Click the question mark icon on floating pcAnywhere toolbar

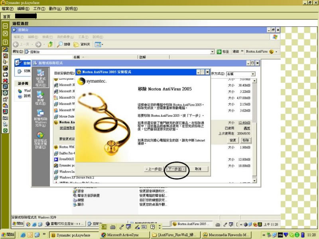[x=153, y=227]
